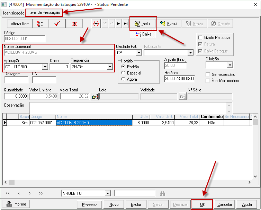Click the Cancelar button
This screenshot has height=210, width=261.
point(225,204)
